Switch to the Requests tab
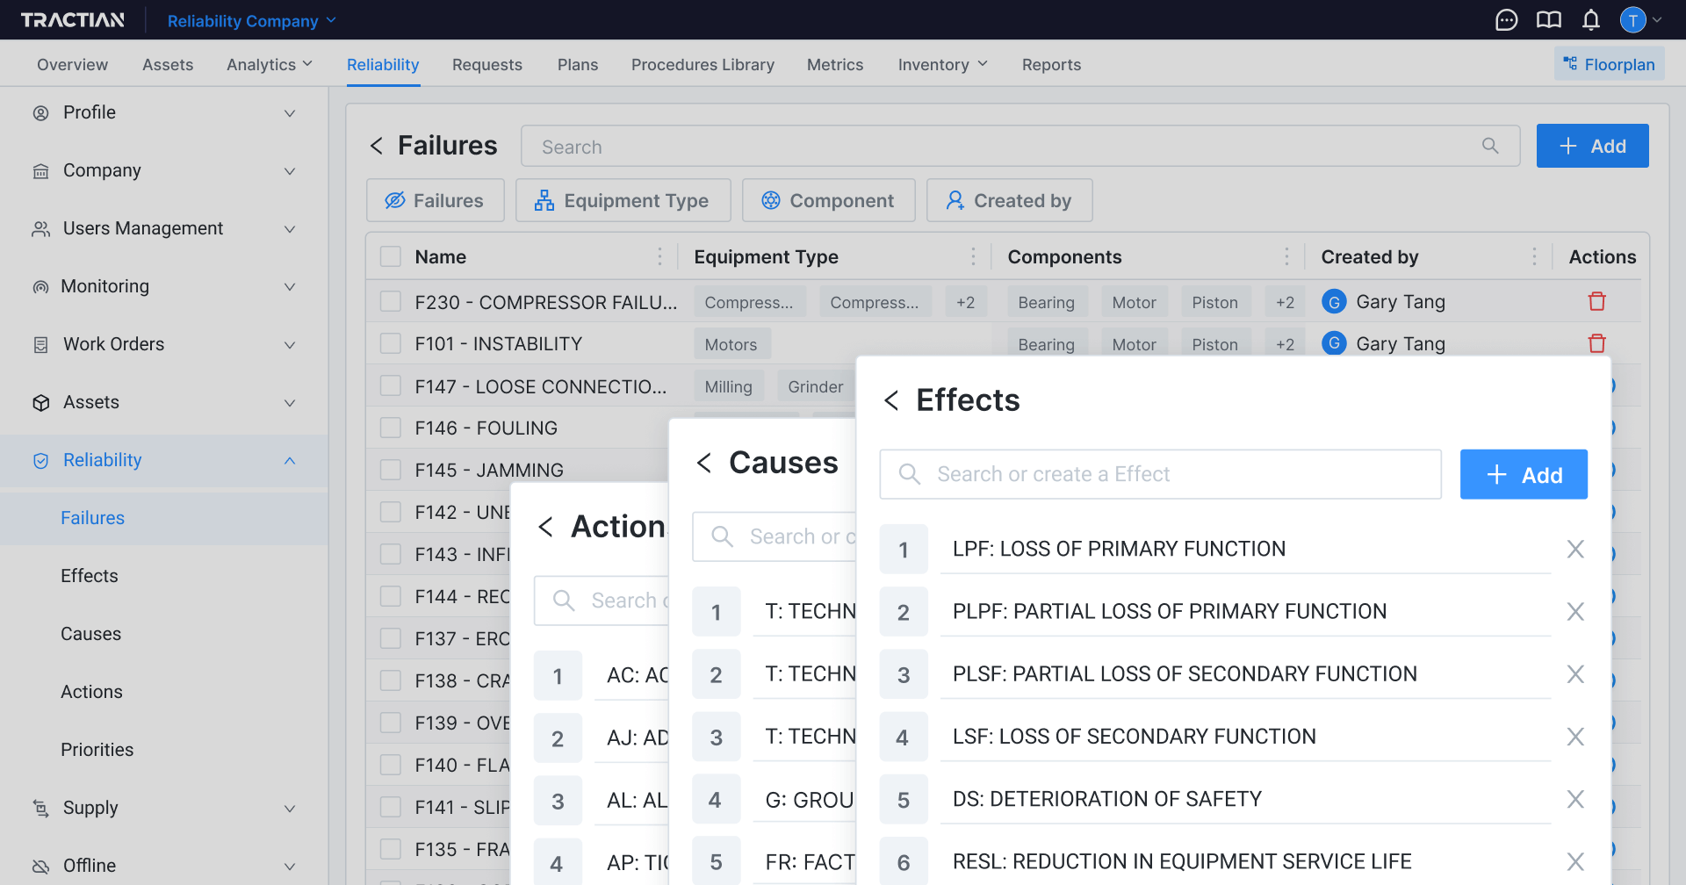Viewport: 1686px width, 885px height. click(486, 64)
